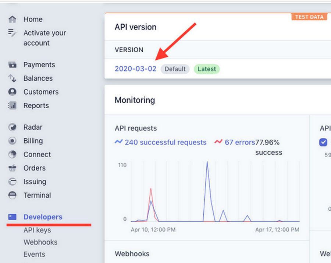
Task: Click the Balances arrows icon
Action: pyautogui.click(x=13, y=78)
